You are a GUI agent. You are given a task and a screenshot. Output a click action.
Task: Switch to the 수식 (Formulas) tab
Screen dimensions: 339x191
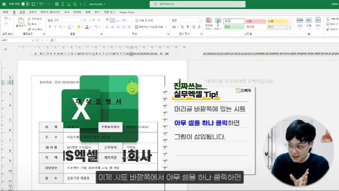coord(67,12)
